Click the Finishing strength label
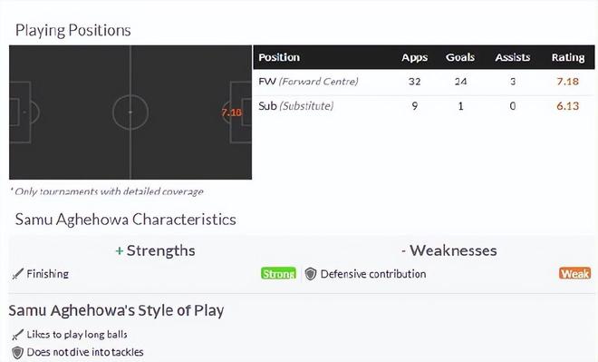This screenshot has height=362, width=598. [48, 274]
